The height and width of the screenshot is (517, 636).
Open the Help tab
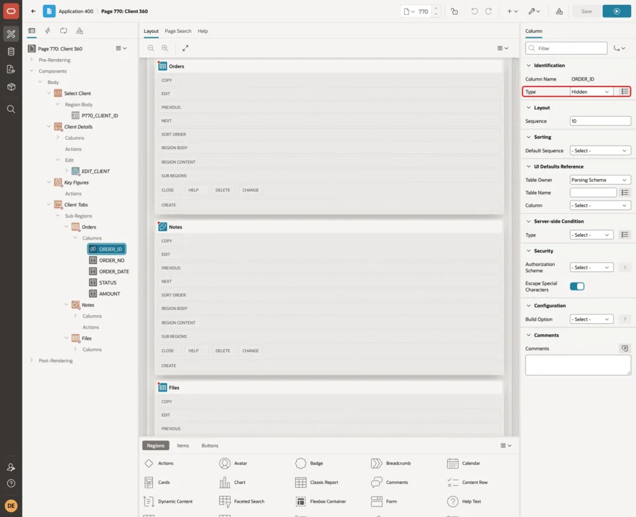(x=203, y=31)
